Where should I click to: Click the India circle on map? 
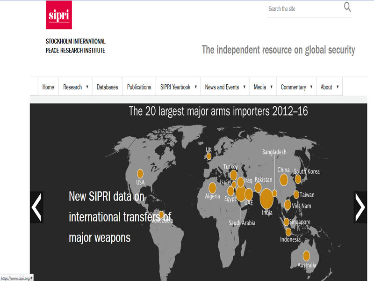point(266,199)
